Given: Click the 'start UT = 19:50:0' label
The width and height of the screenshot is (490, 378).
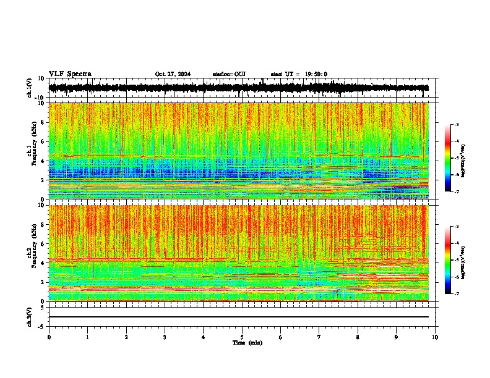Looking at the screenshot, I should [299, 74].
